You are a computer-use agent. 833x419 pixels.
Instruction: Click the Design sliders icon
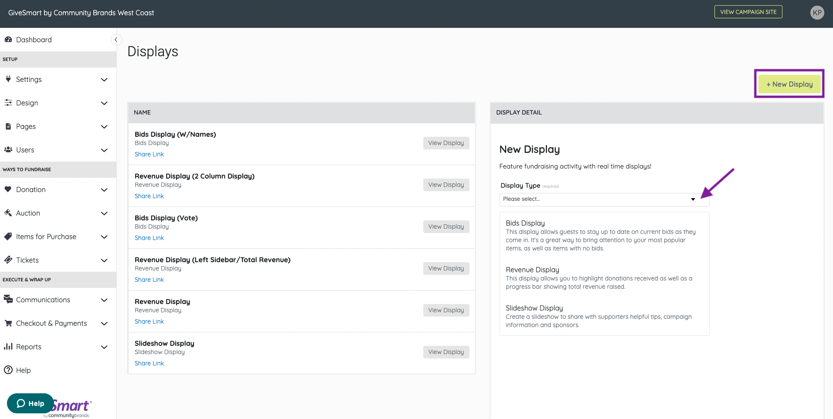[x=8, y=103]
